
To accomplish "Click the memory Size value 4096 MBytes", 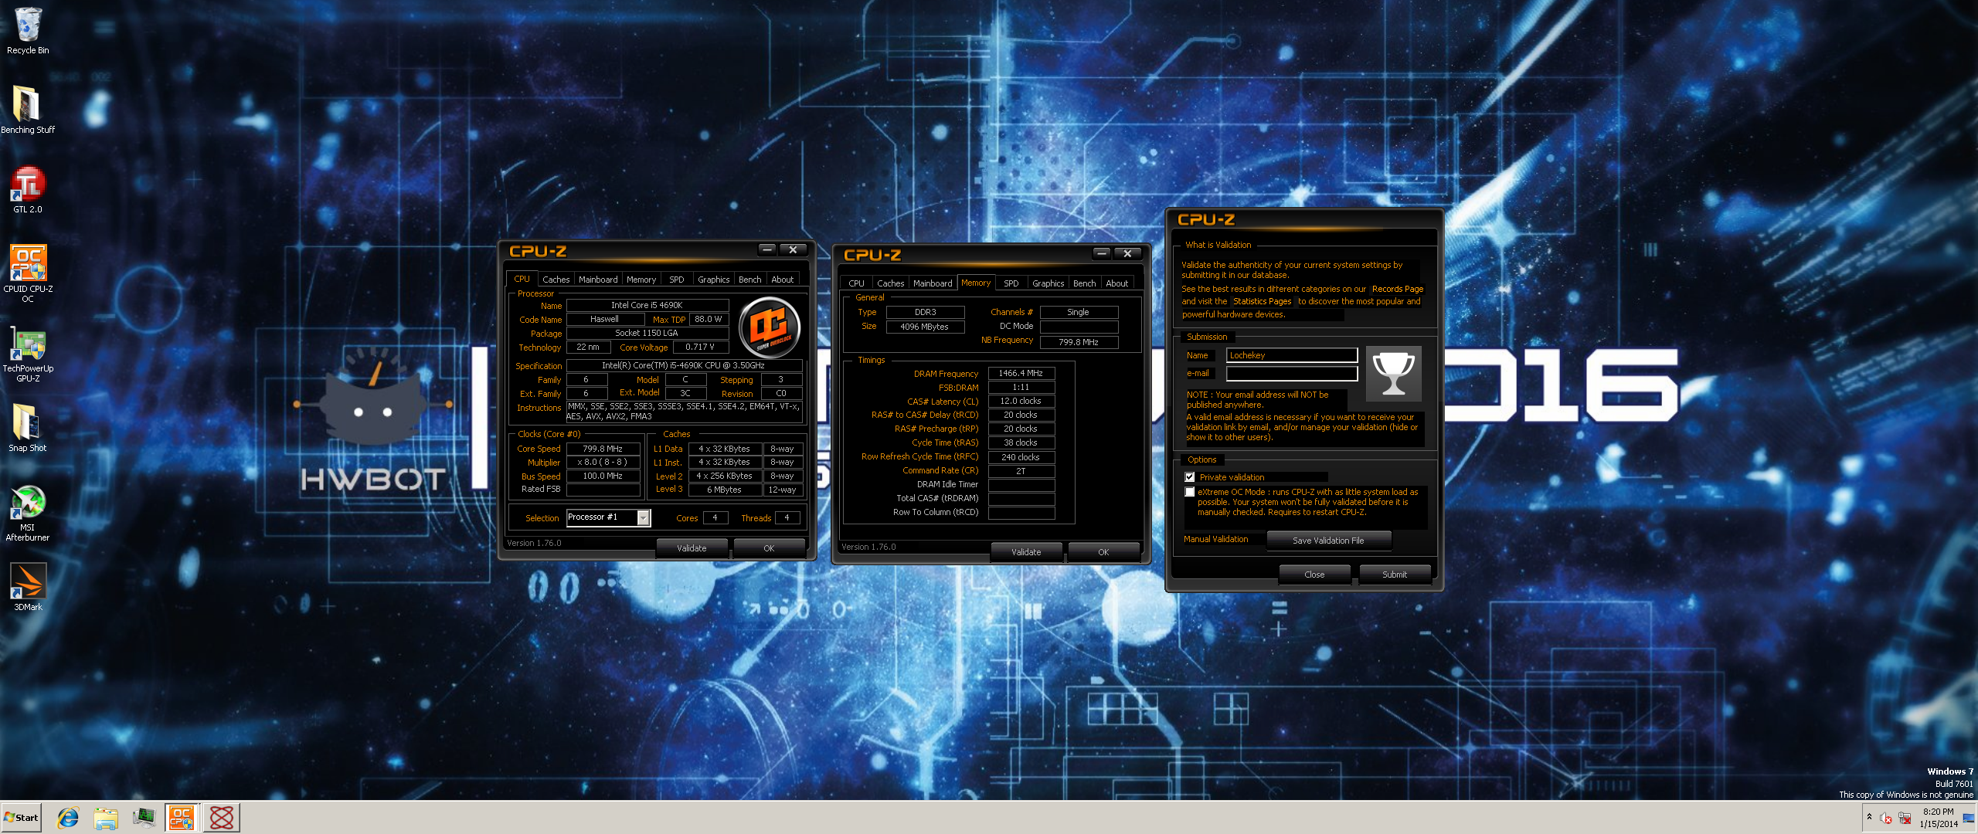I will point(925,327).
